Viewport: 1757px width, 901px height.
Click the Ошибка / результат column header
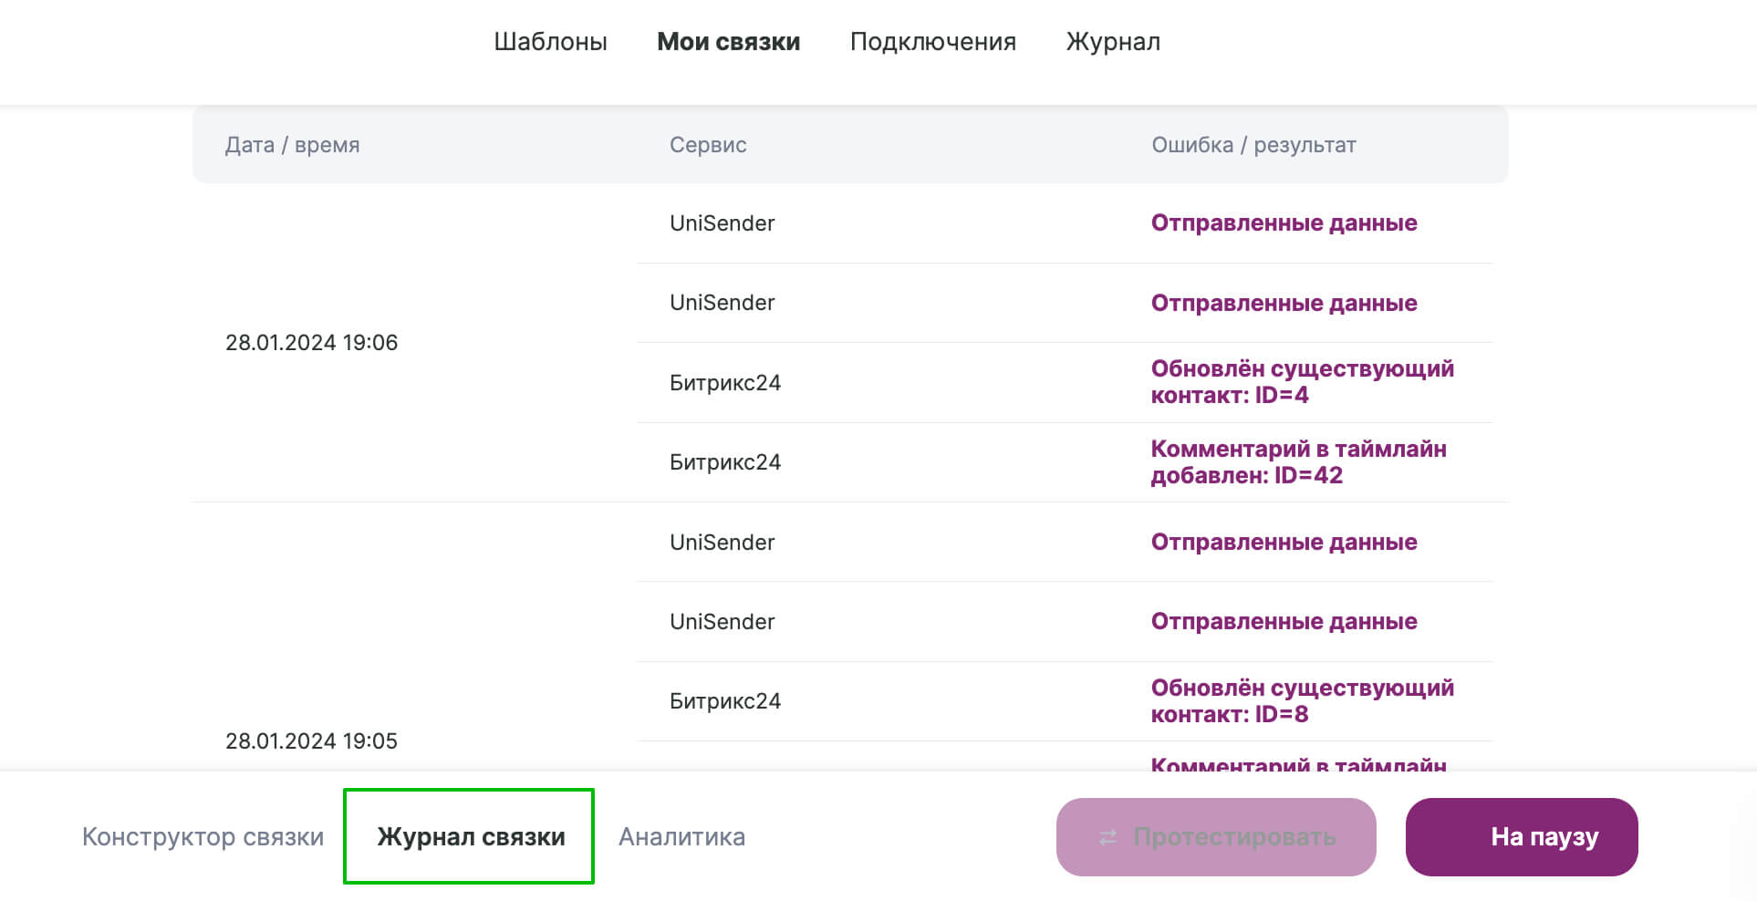coord(1253,145)
